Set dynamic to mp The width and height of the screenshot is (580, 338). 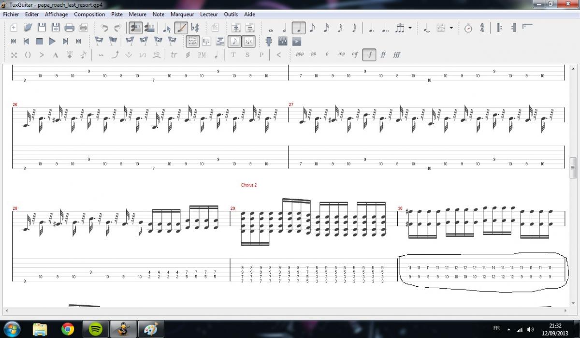pyautogui.click(x=342, y=54)
